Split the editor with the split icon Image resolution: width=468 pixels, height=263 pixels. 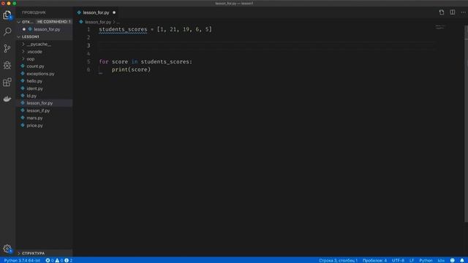[x=453, y=12]
